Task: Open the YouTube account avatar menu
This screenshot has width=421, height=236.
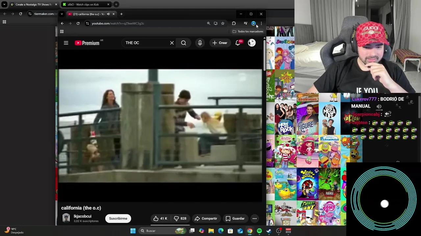Action: [252, 43]
